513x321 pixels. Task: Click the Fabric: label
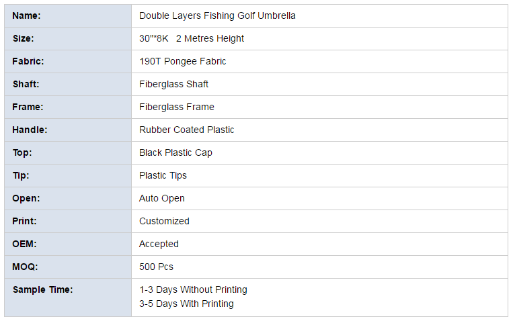28,62
